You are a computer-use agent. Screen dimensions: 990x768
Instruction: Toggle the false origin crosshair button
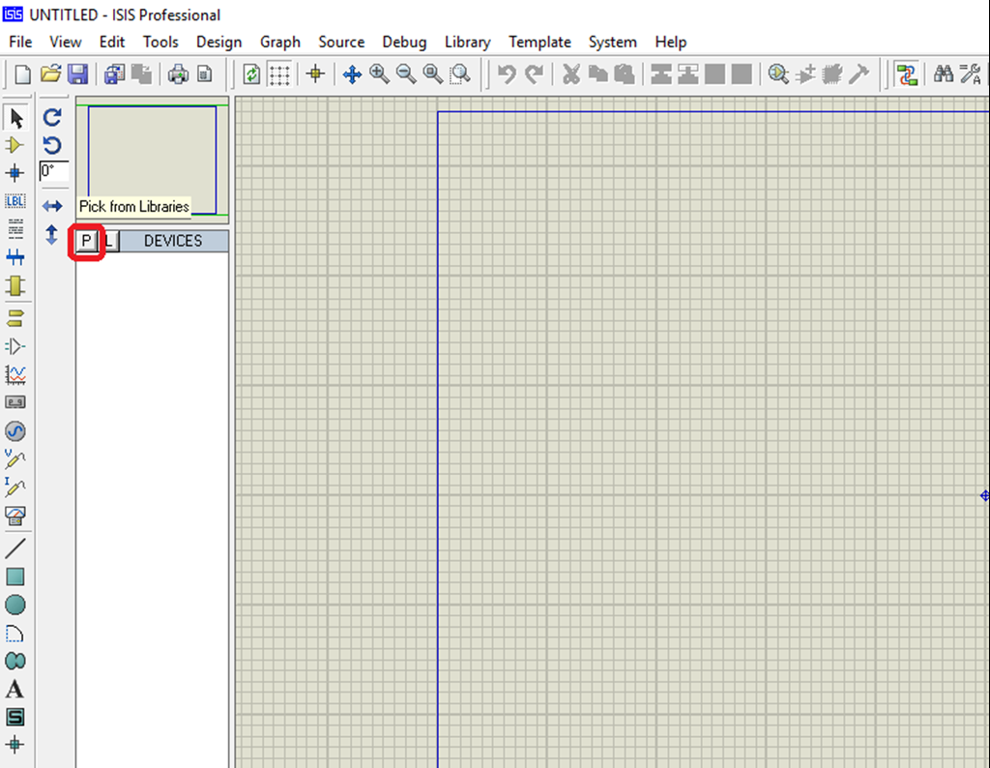point(315,74)
